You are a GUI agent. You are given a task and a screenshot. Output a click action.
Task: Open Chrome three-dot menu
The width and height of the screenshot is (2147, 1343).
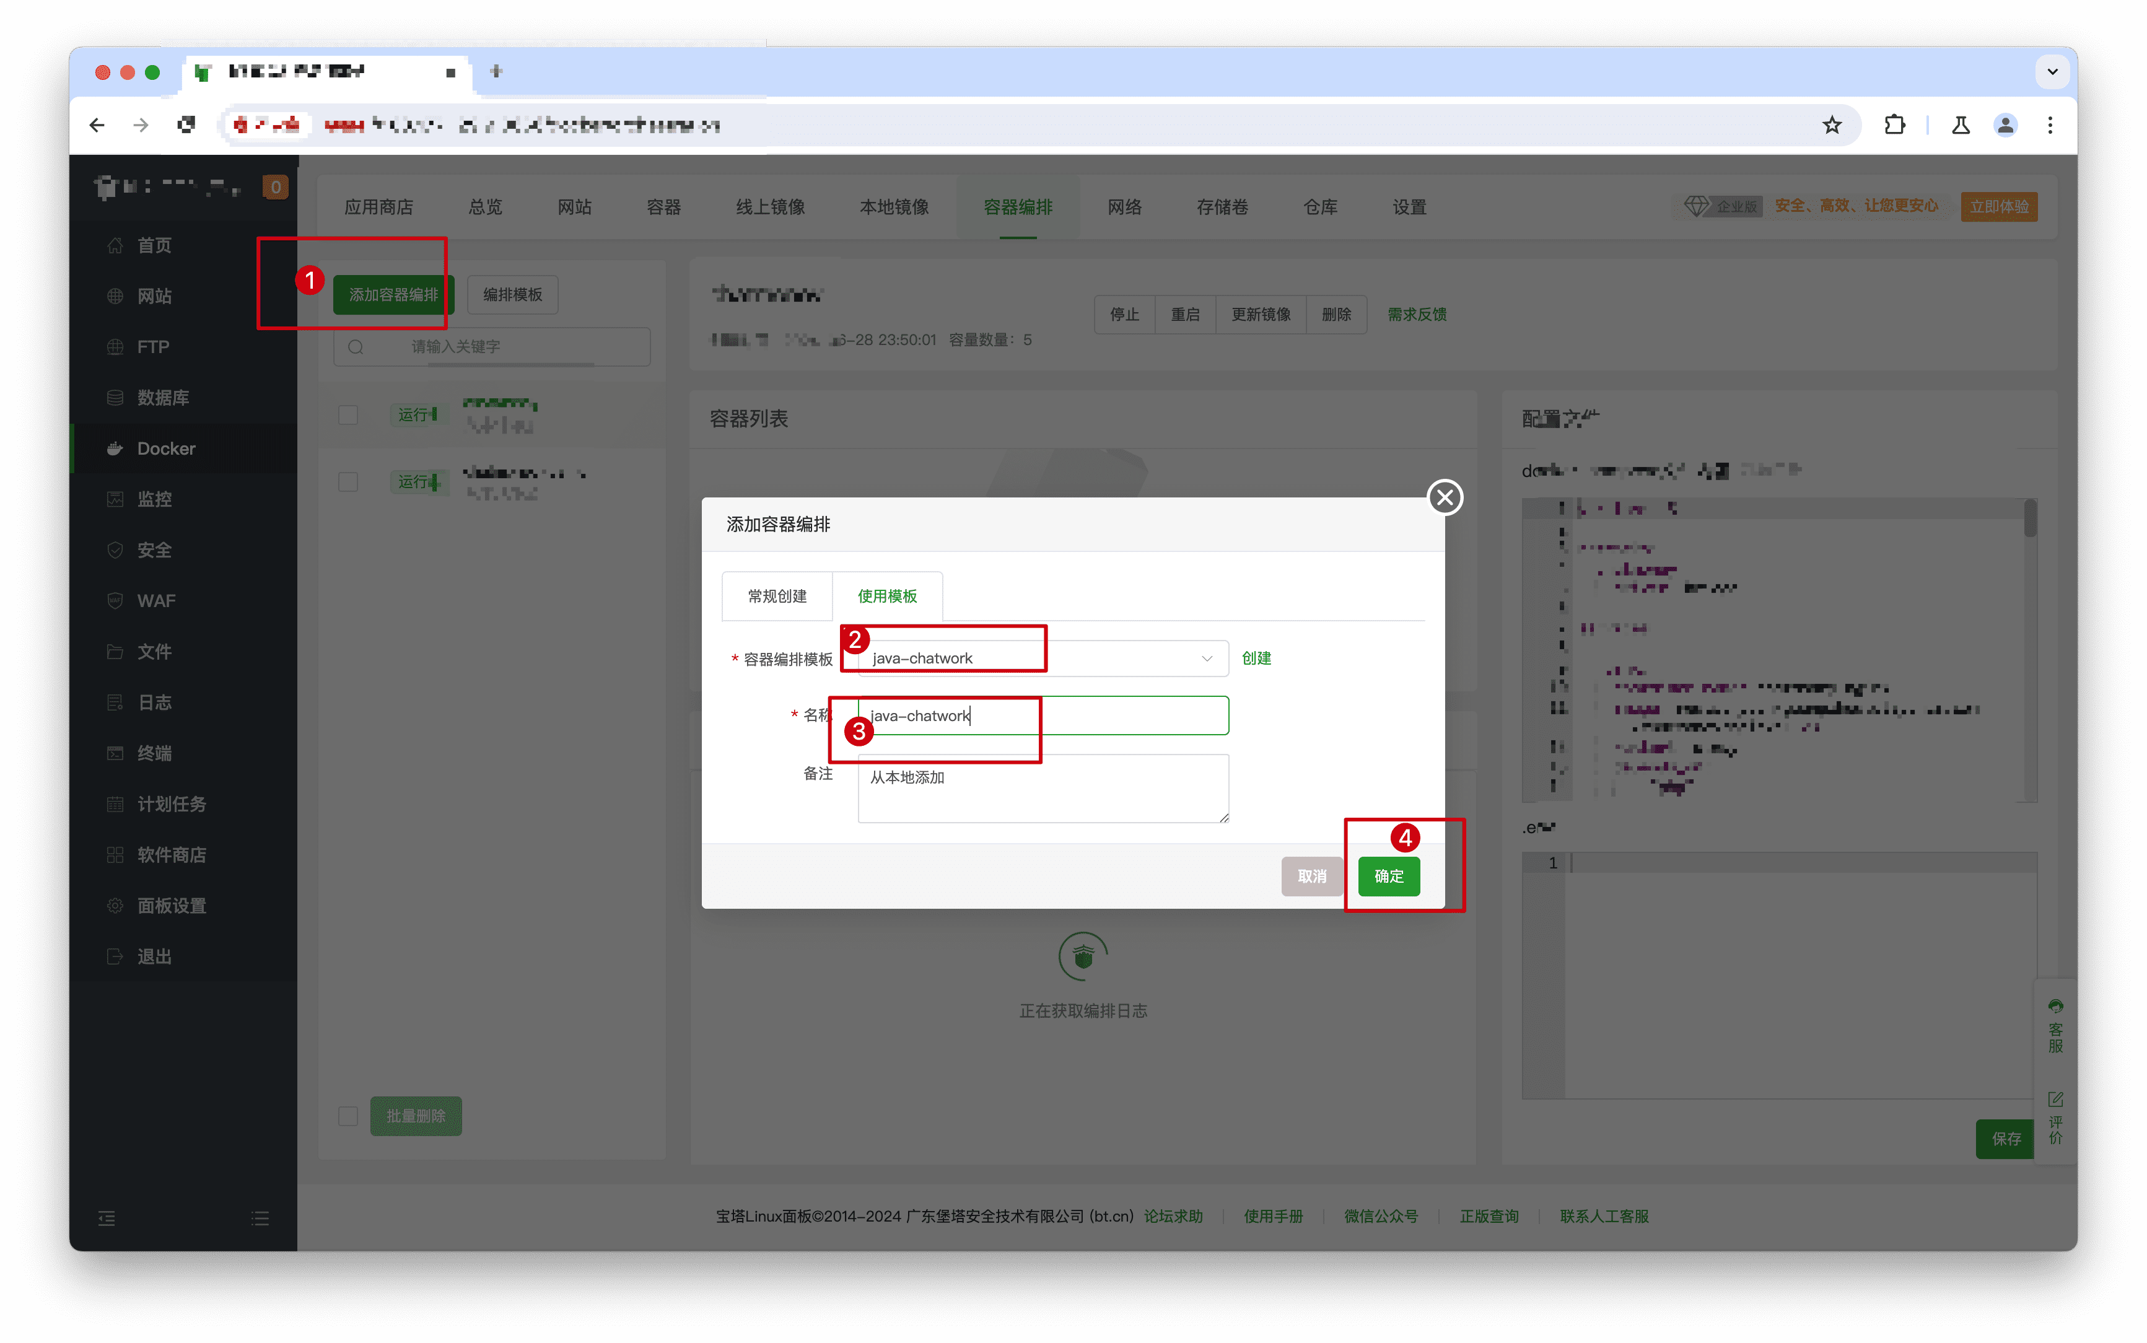pos(2049,125)
